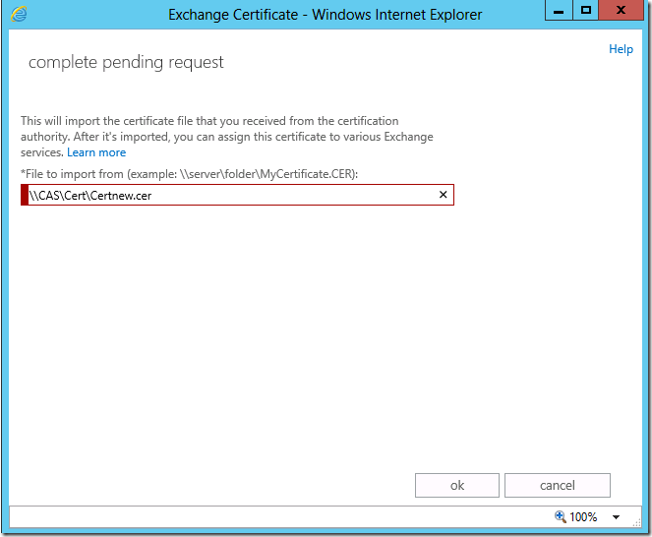Focus the certificate file path input field
652x537 pixels.
tap(237, 195)
